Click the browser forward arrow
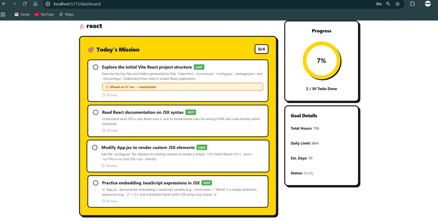Viewport: 438px width, 221px height. coord(14,4)
